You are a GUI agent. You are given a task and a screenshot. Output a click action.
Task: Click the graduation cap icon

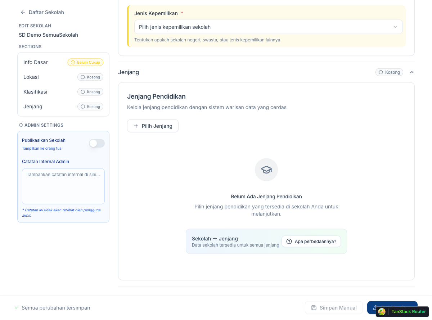click(x=266, y=170)
